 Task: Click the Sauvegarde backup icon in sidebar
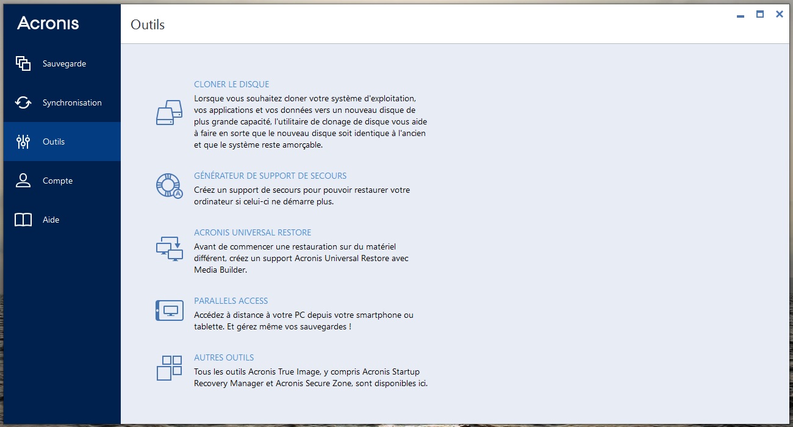pyautogui.click(x=23, y=63)
